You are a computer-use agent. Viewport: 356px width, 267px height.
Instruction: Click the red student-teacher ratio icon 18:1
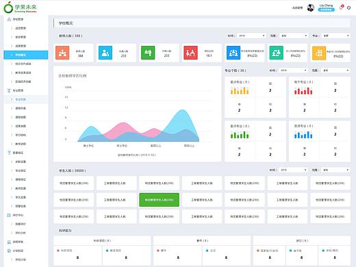click(190, 53)
